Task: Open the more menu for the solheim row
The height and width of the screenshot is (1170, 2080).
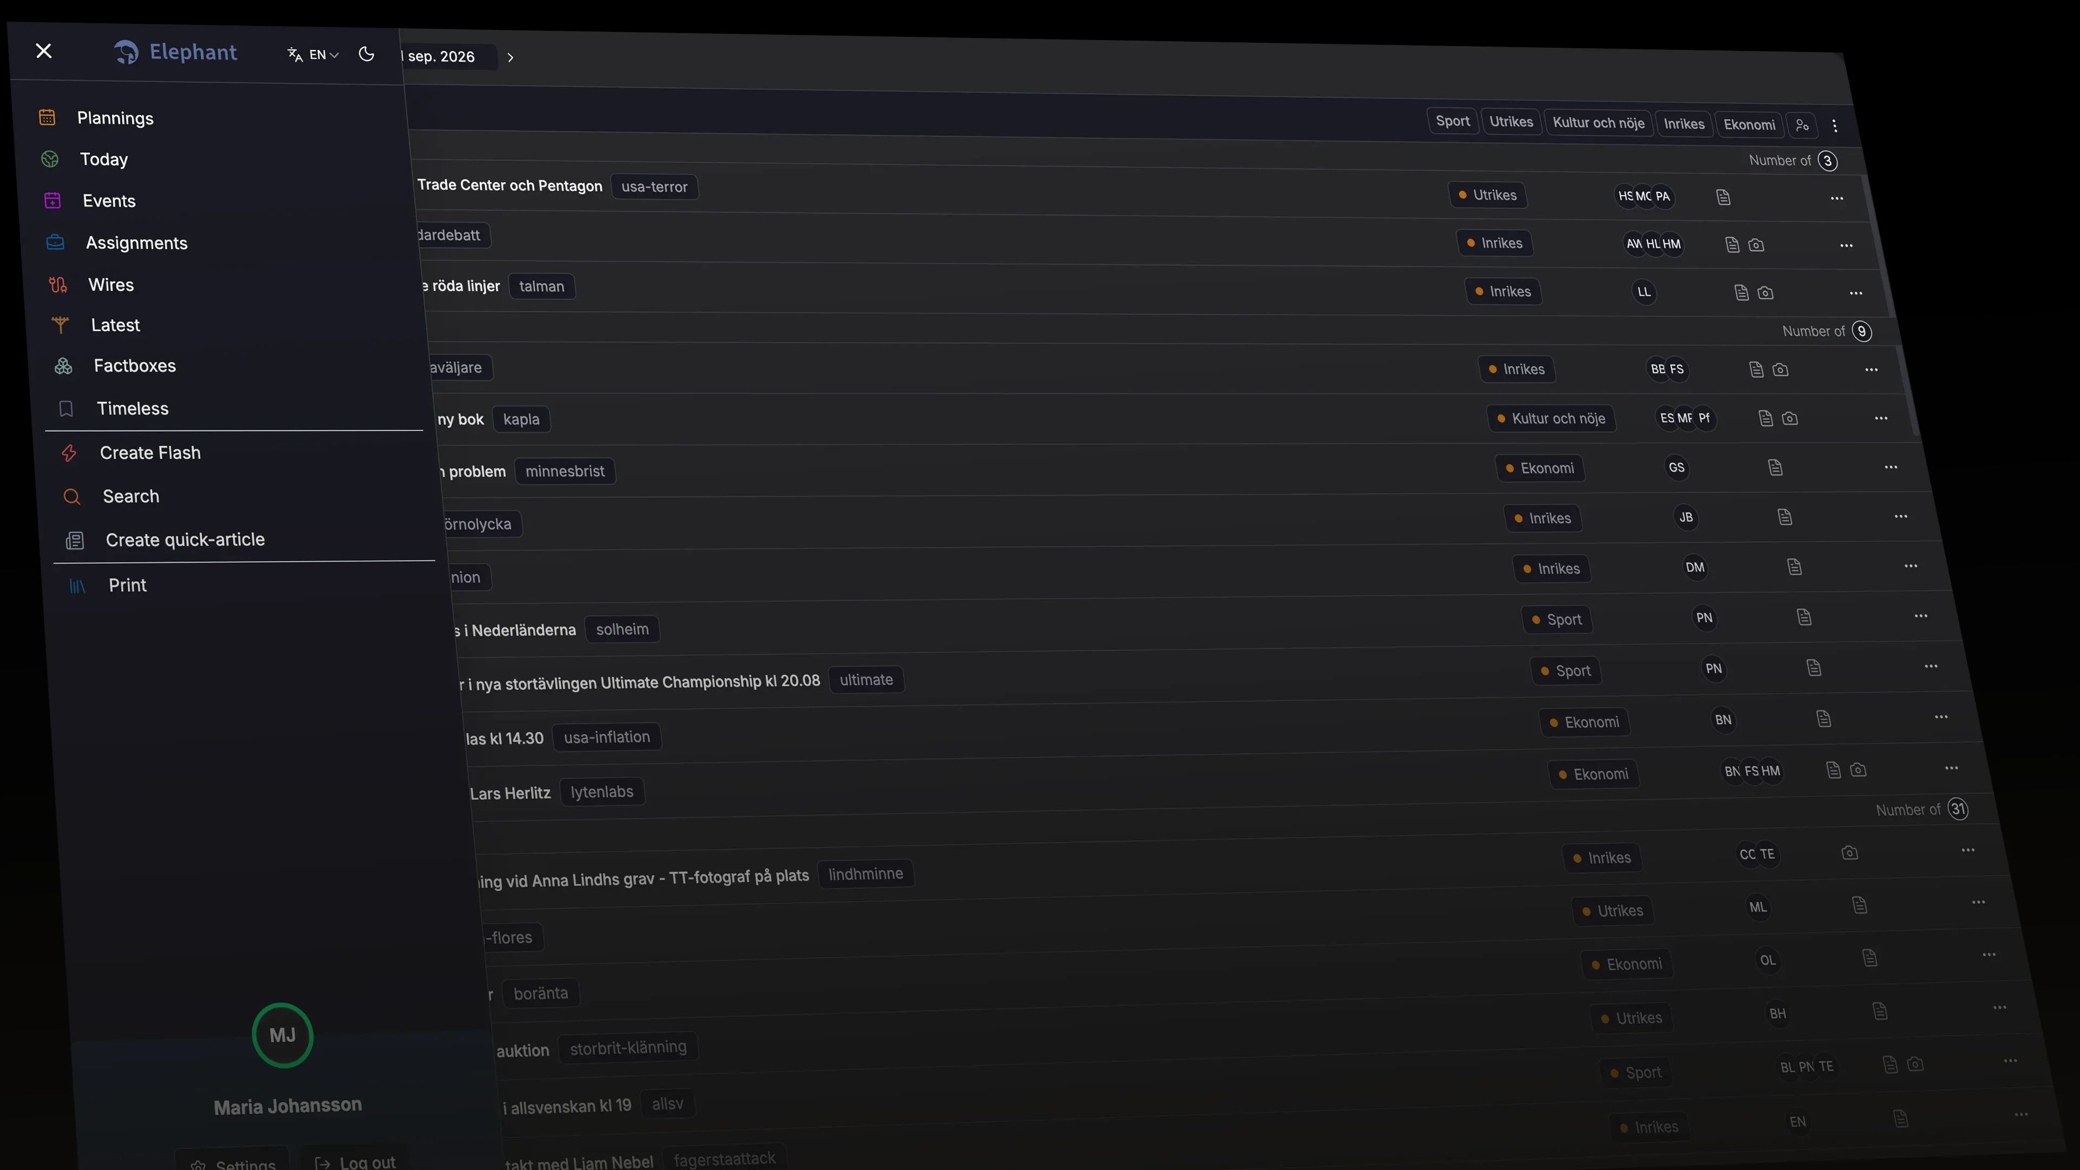Action: click(x=1921, y=616)
